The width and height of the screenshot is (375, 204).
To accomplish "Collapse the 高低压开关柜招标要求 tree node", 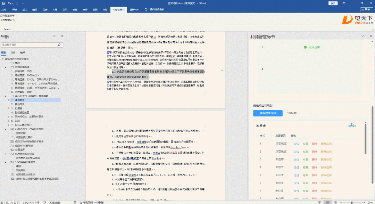I will [x=2, y=59].
